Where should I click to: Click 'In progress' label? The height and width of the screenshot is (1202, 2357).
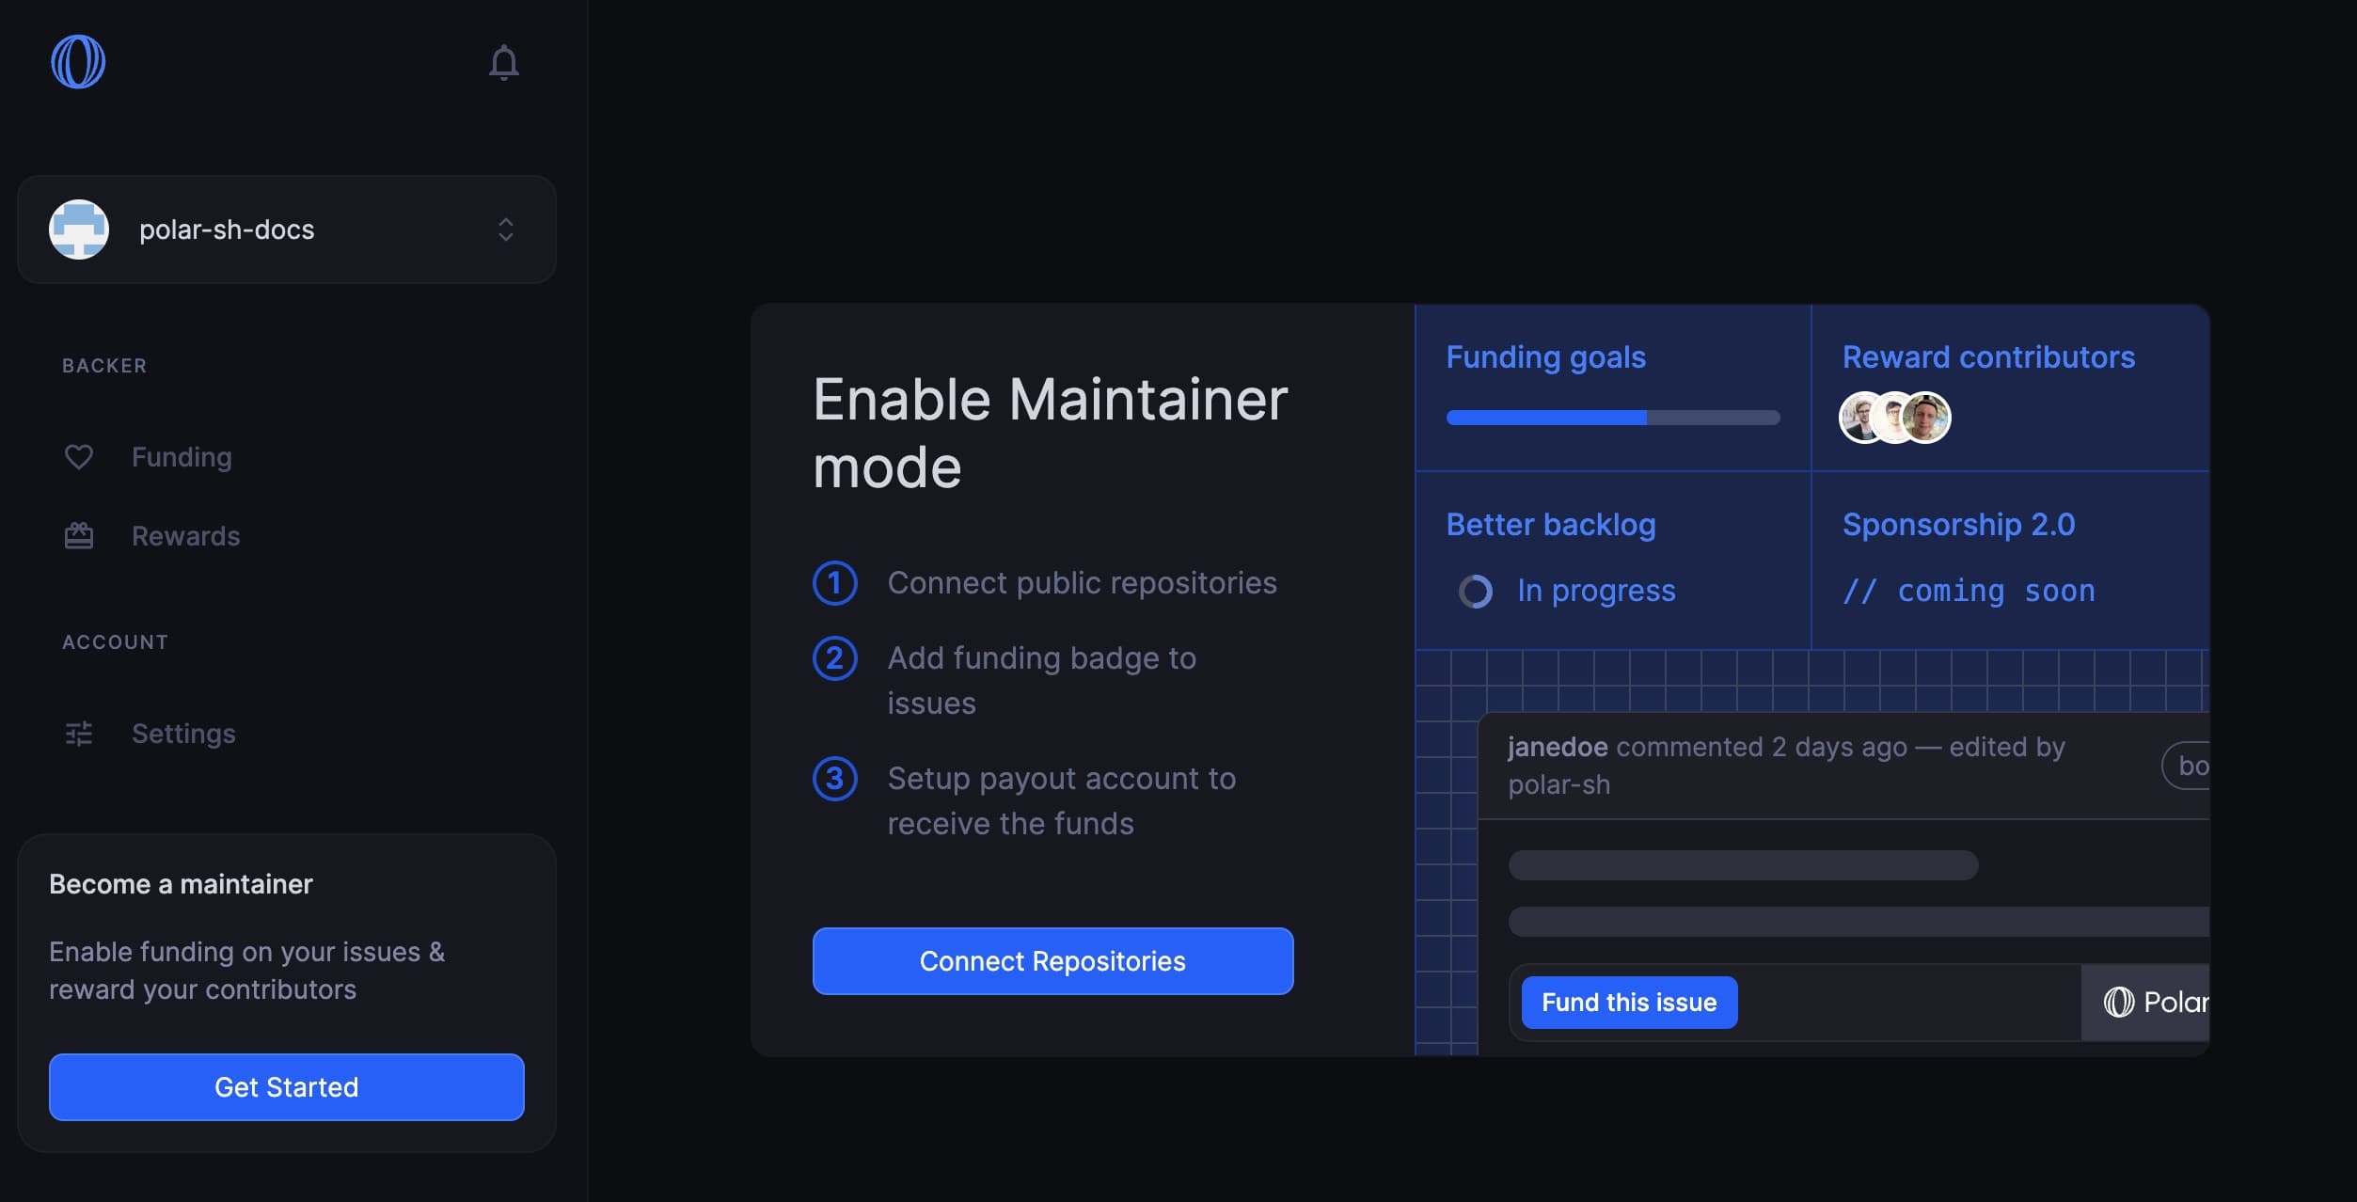pyautogui.click(x=1597, y=592)
